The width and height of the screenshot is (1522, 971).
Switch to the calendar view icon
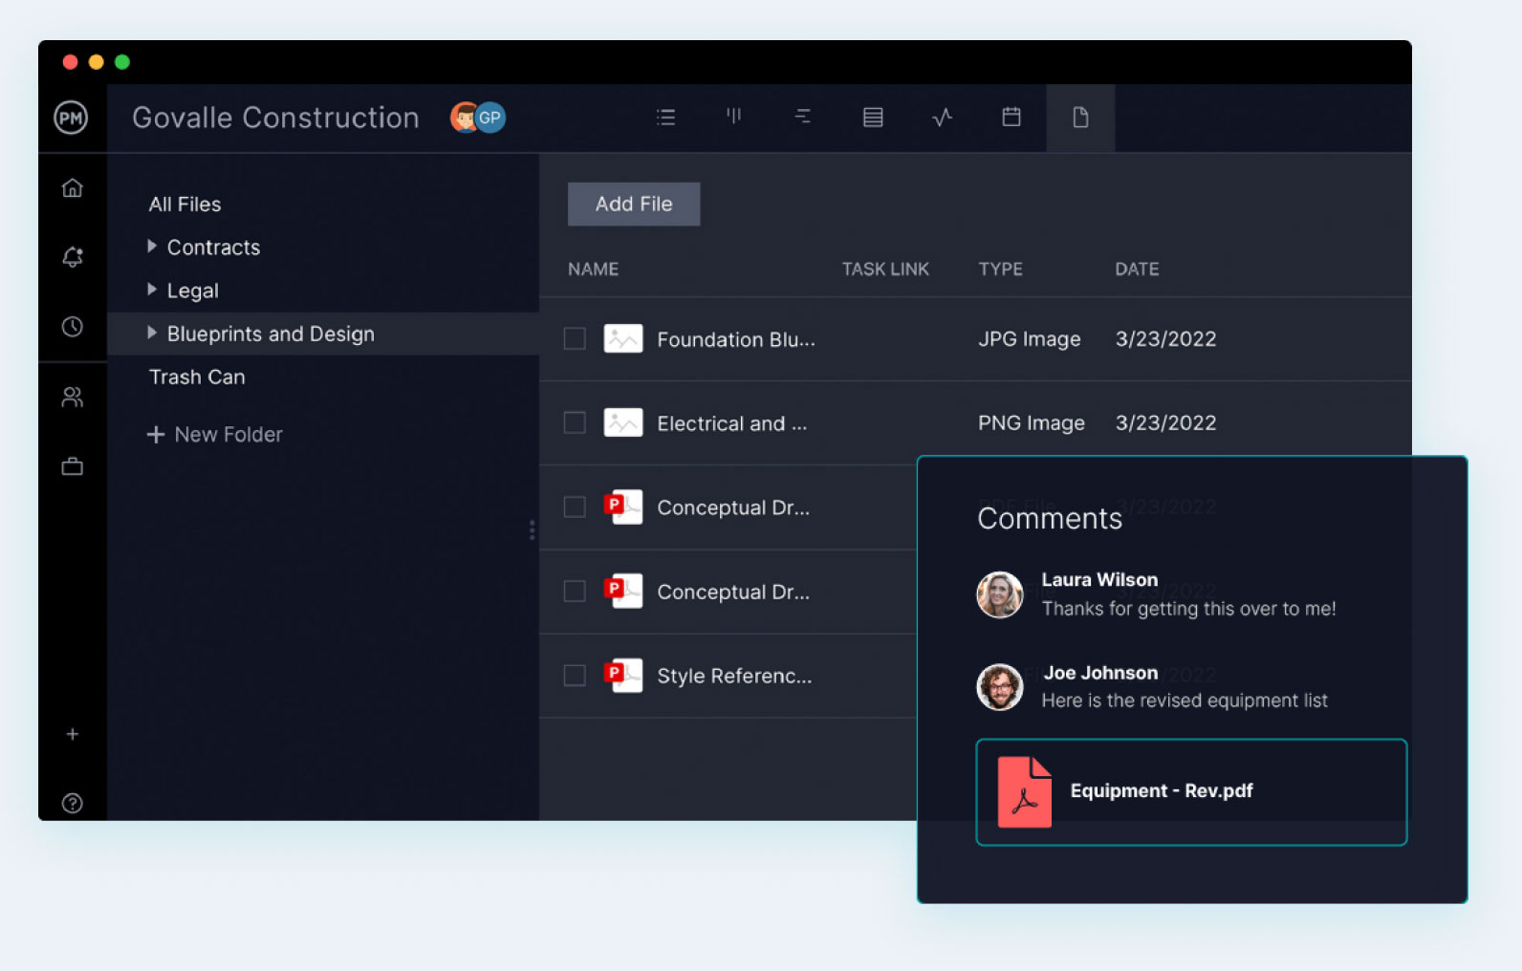(x=1011, y=118)
